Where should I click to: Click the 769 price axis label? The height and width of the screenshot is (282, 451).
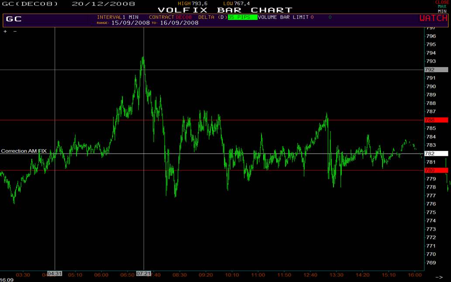(x=431, y=263)
